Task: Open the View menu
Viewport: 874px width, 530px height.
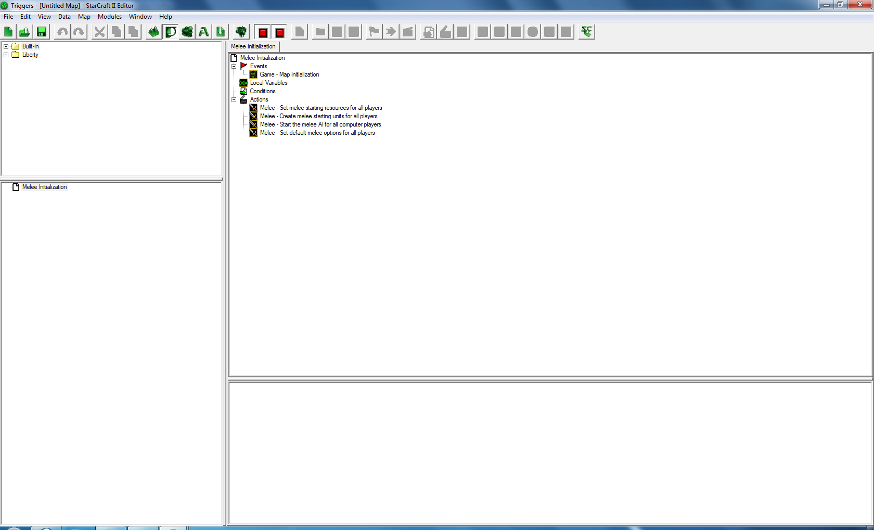Action: tap(44, 17)
